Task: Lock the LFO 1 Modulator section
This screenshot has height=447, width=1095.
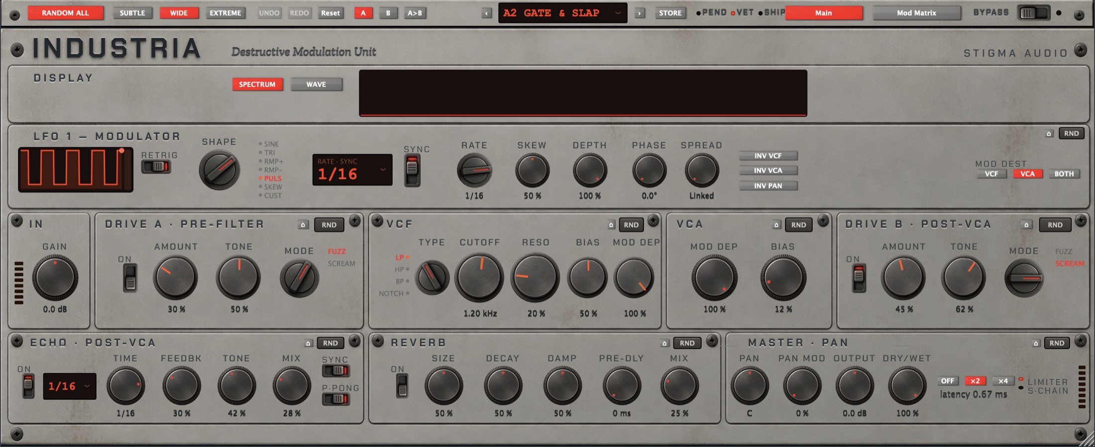Action: [x=1049, y=134]
